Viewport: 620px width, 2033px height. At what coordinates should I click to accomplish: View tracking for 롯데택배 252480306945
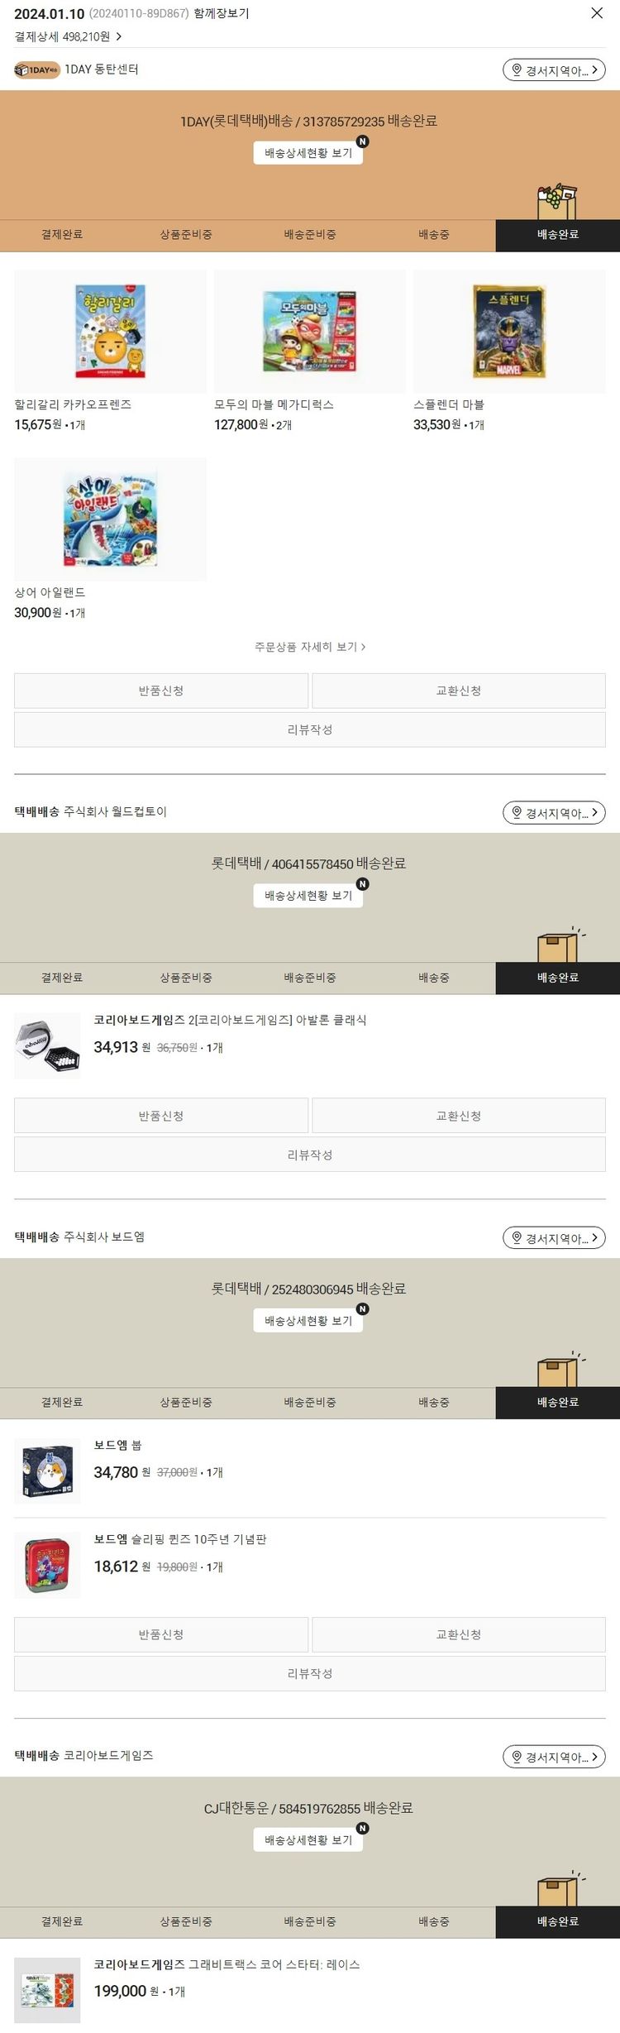coord(308,1321)
